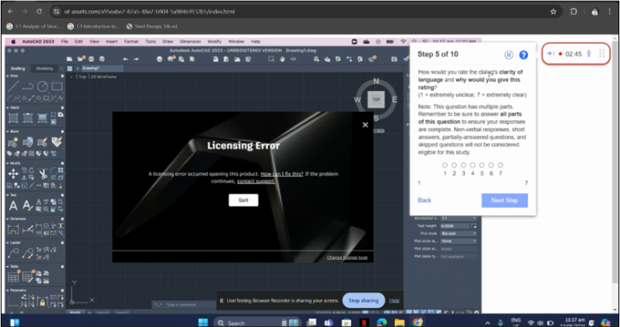Screen dimensions: 620x327
Task: Open the Dimension menu in AutoCAD
Action: coord(190,42)
